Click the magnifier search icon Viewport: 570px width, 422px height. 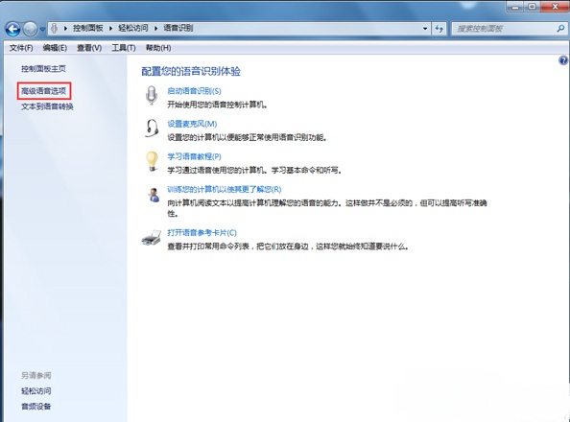pyautogui.click(x=560, y=29)
